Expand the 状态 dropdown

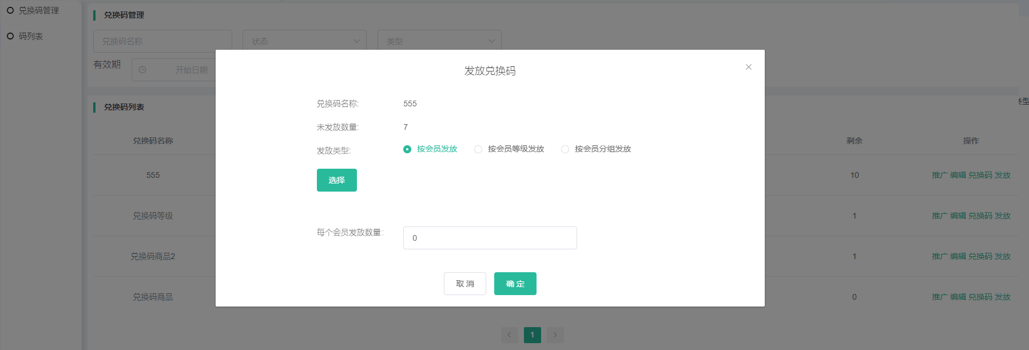click(304, 41)
